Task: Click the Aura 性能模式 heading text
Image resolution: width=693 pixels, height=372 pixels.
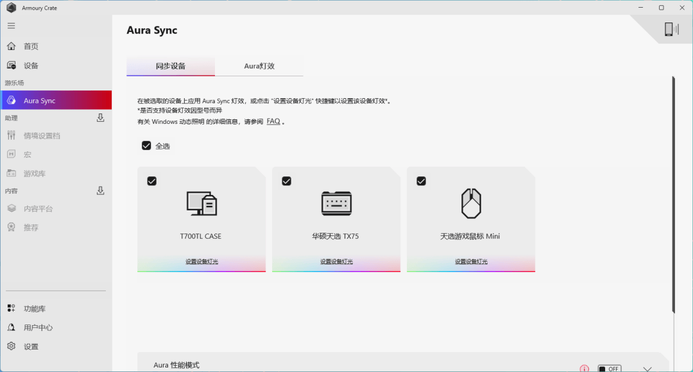Action: pos(176,365)
